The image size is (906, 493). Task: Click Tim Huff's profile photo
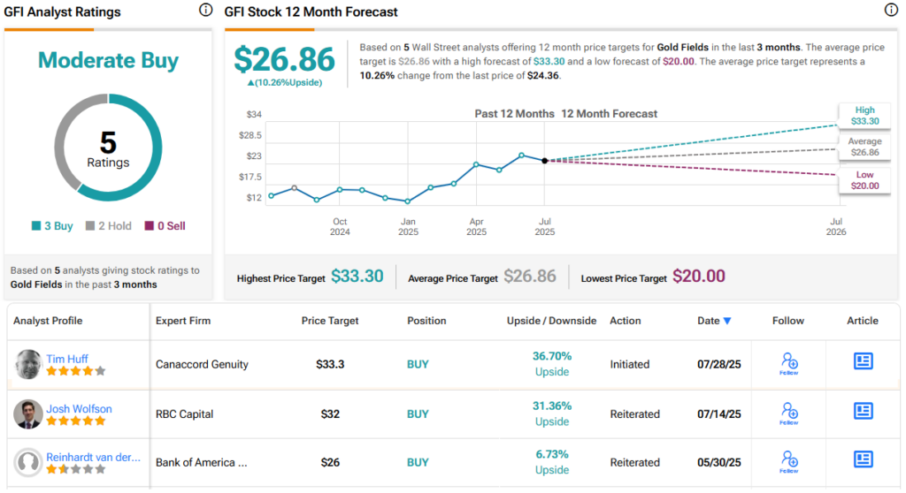pos(27,364)
